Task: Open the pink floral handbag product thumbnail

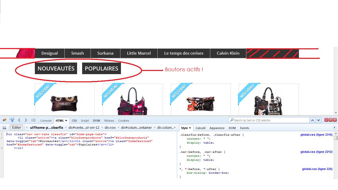Action: coord(133,99)
